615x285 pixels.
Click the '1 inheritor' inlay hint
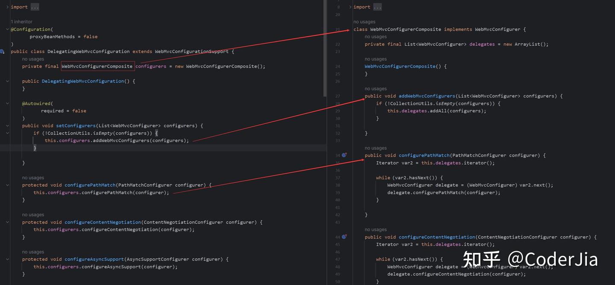point(21,21)
